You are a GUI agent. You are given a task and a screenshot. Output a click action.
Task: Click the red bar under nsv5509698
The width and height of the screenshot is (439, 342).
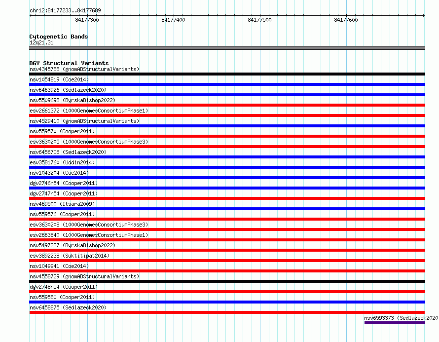click(227, 105)
